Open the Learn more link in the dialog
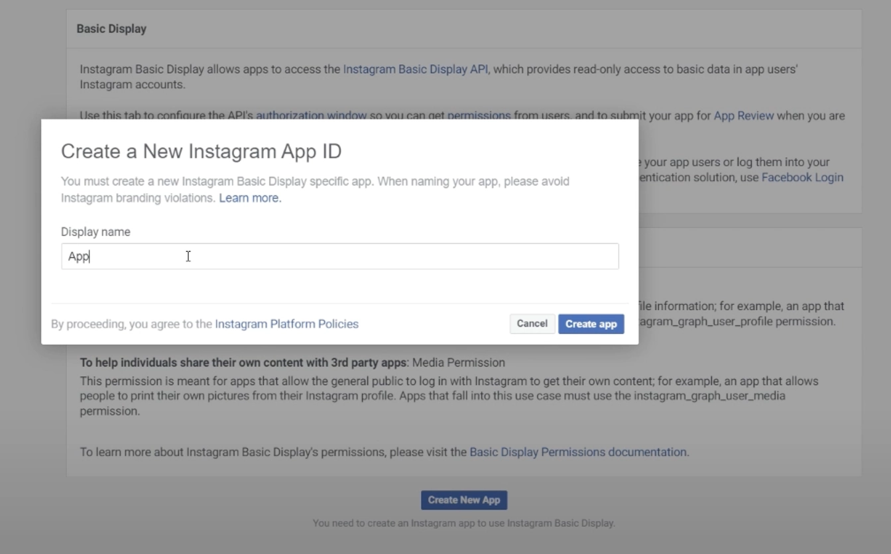Viewport: 891px width, 554px height. click(x=250, y=198)
